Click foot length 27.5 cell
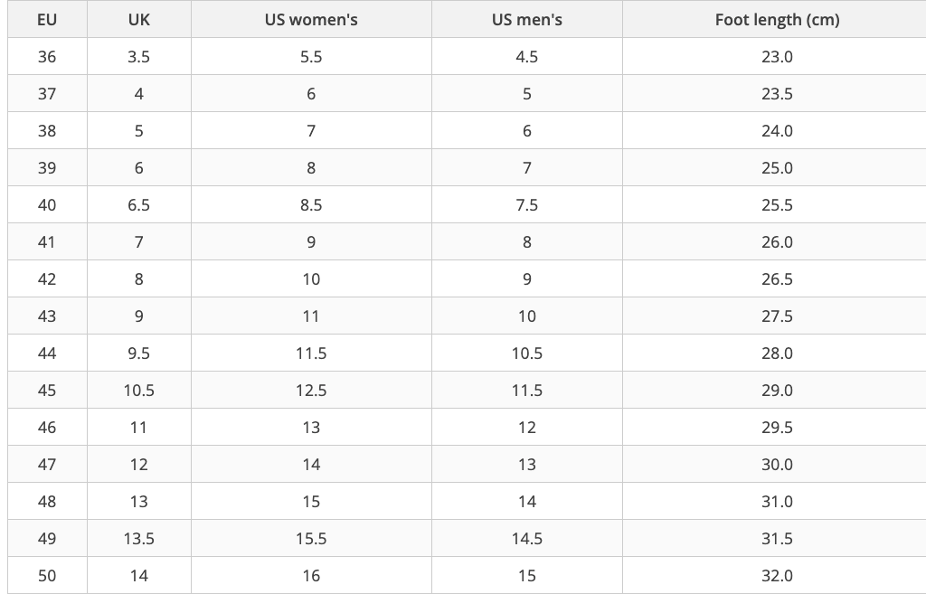Image resolution: width=926 pixels, height=594 pixels. pos(777,316)
